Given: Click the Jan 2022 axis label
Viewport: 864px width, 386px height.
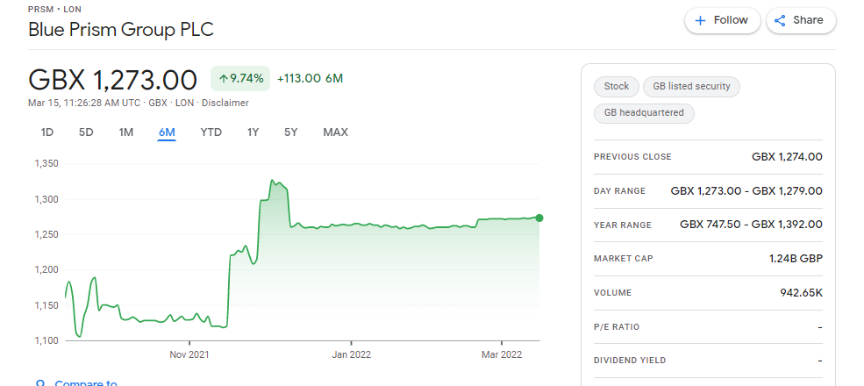Looking at the screenshot, I should [x=351, y=354].
